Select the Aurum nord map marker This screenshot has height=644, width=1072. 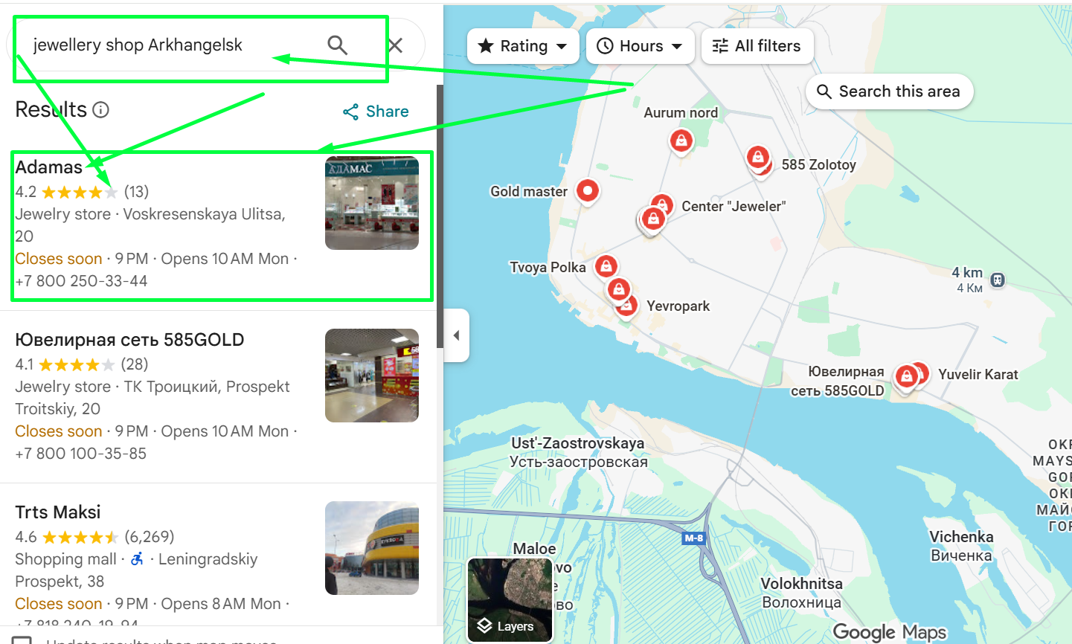pyautogui.click(x=681, y=140)
